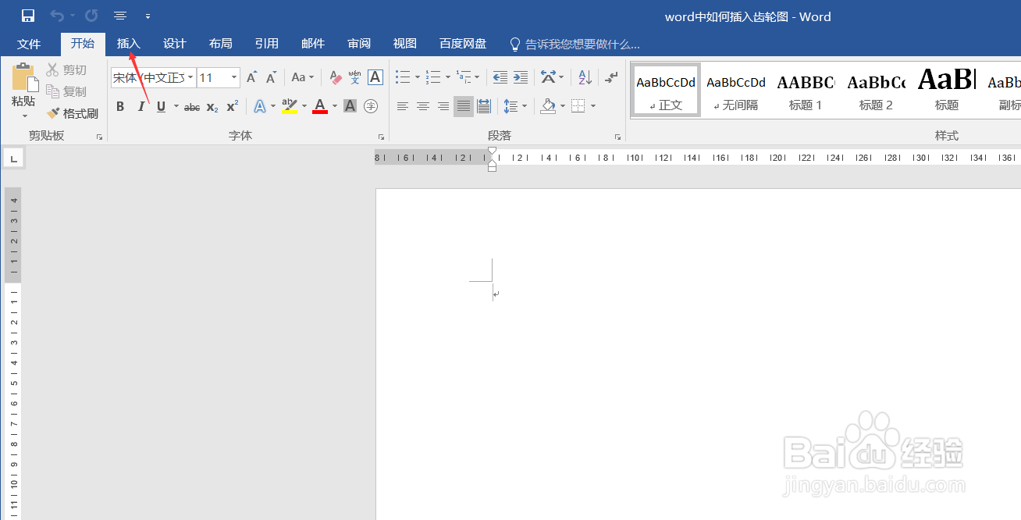Switch to the 设计 tab
1021x520 pixels.
[174, 44]
